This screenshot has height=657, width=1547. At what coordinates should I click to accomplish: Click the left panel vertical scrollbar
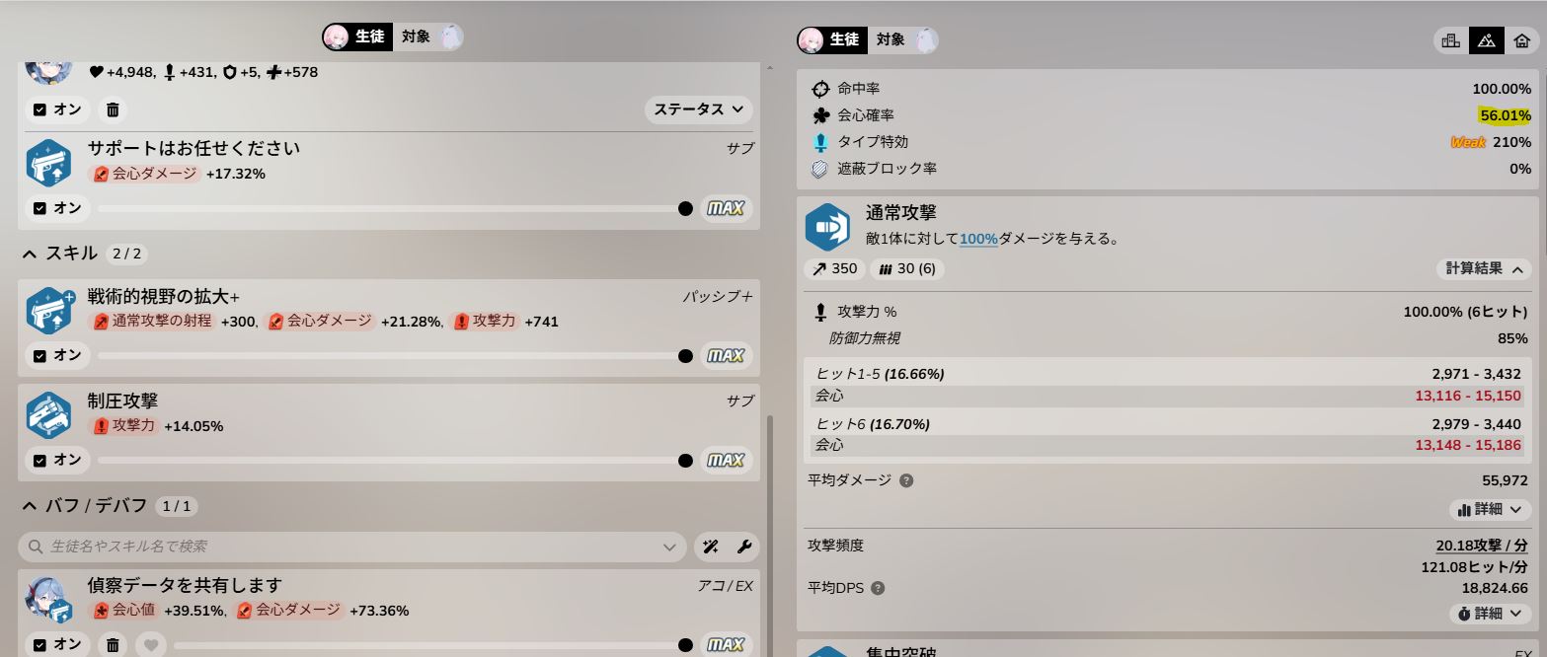point(770,538)
